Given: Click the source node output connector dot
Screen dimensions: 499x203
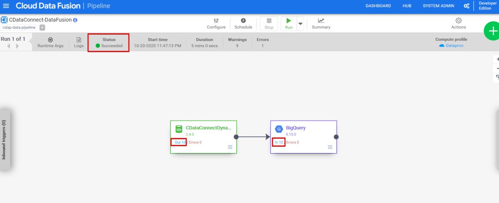Looking at the screenshot, I should point(236,137).
